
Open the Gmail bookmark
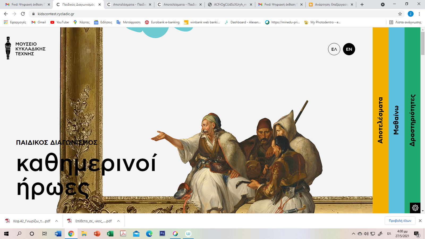tap(39, 22)
